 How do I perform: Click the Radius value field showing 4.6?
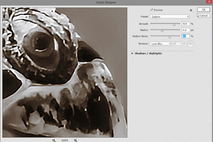click(186, 30)
